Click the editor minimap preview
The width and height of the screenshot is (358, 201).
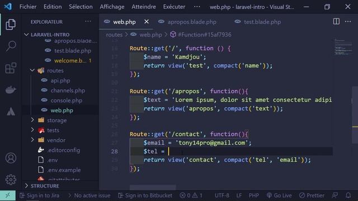pos(343,47)
